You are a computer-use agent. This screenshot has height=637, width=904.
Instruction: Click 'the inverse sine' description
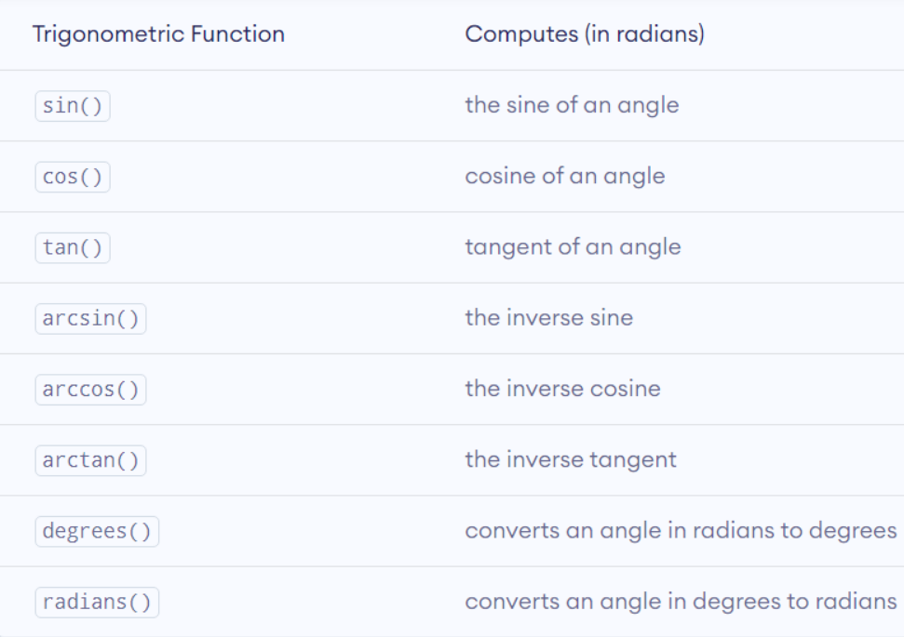[548, 317]
